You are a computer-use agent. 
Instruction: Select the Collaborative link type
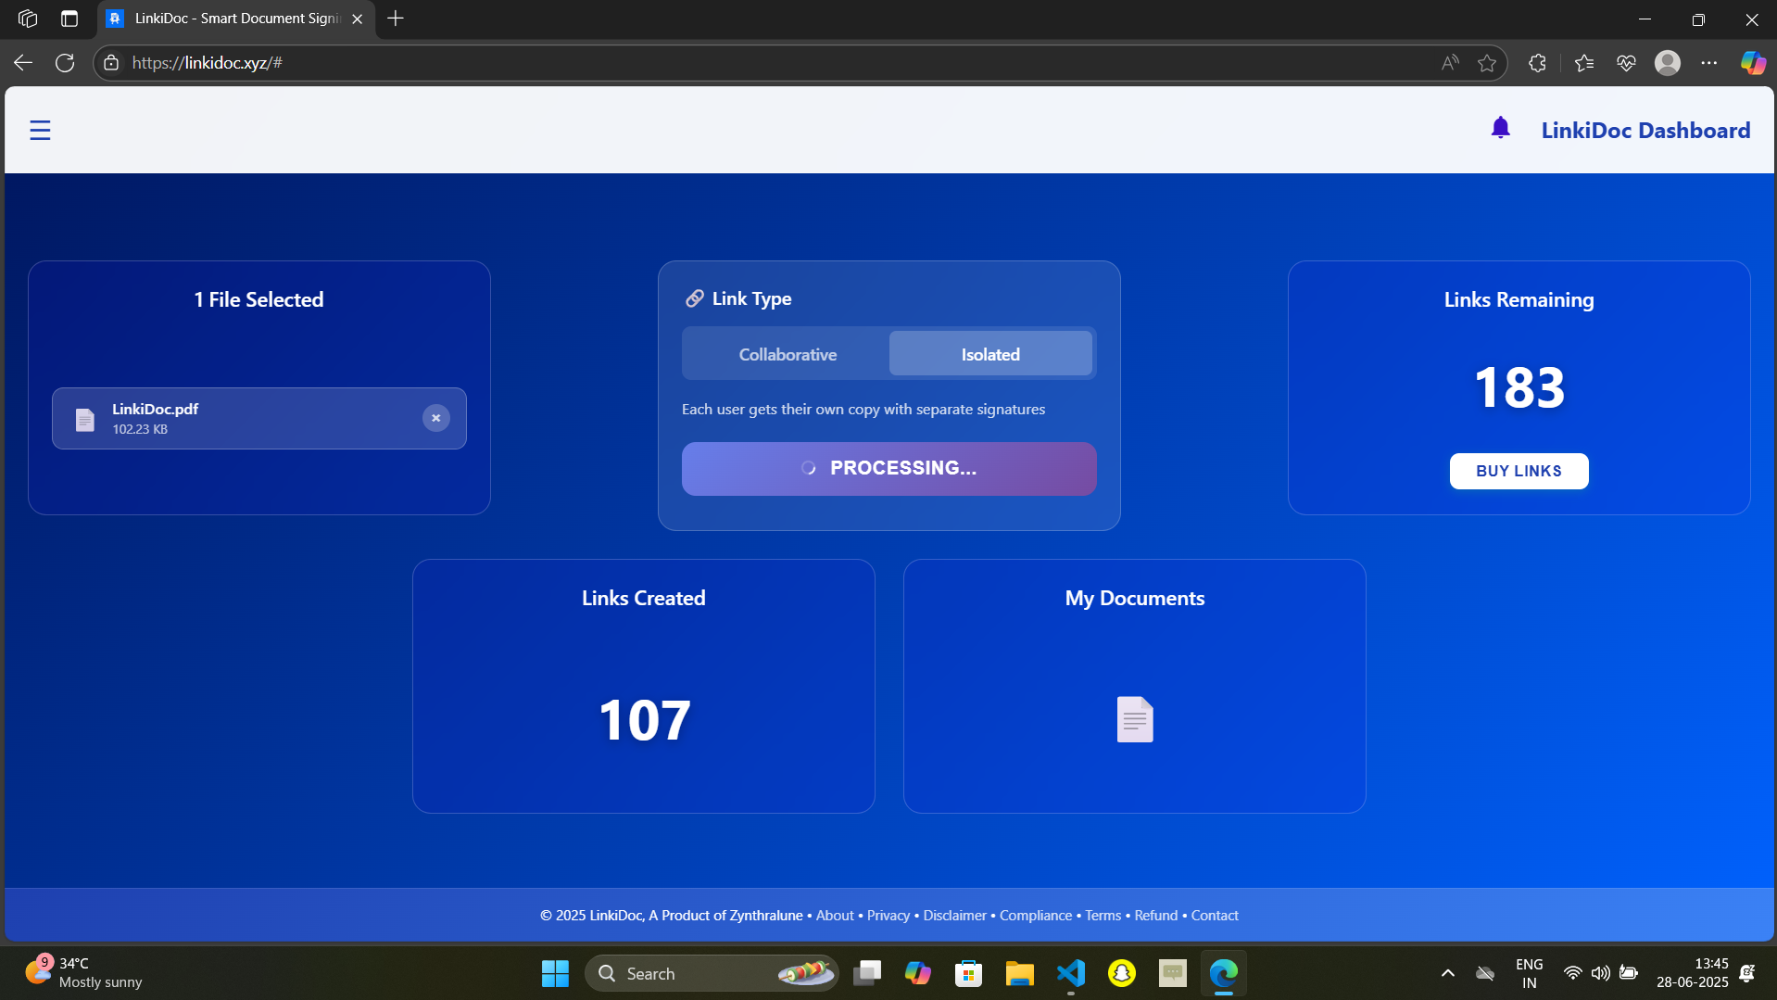[788, 354]
